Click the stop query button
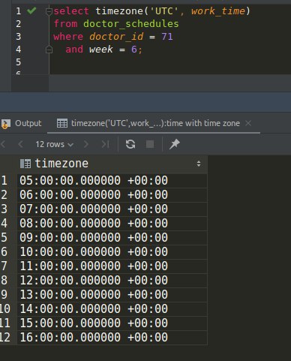Screen dimensions: 291x361 pos(150,144)
